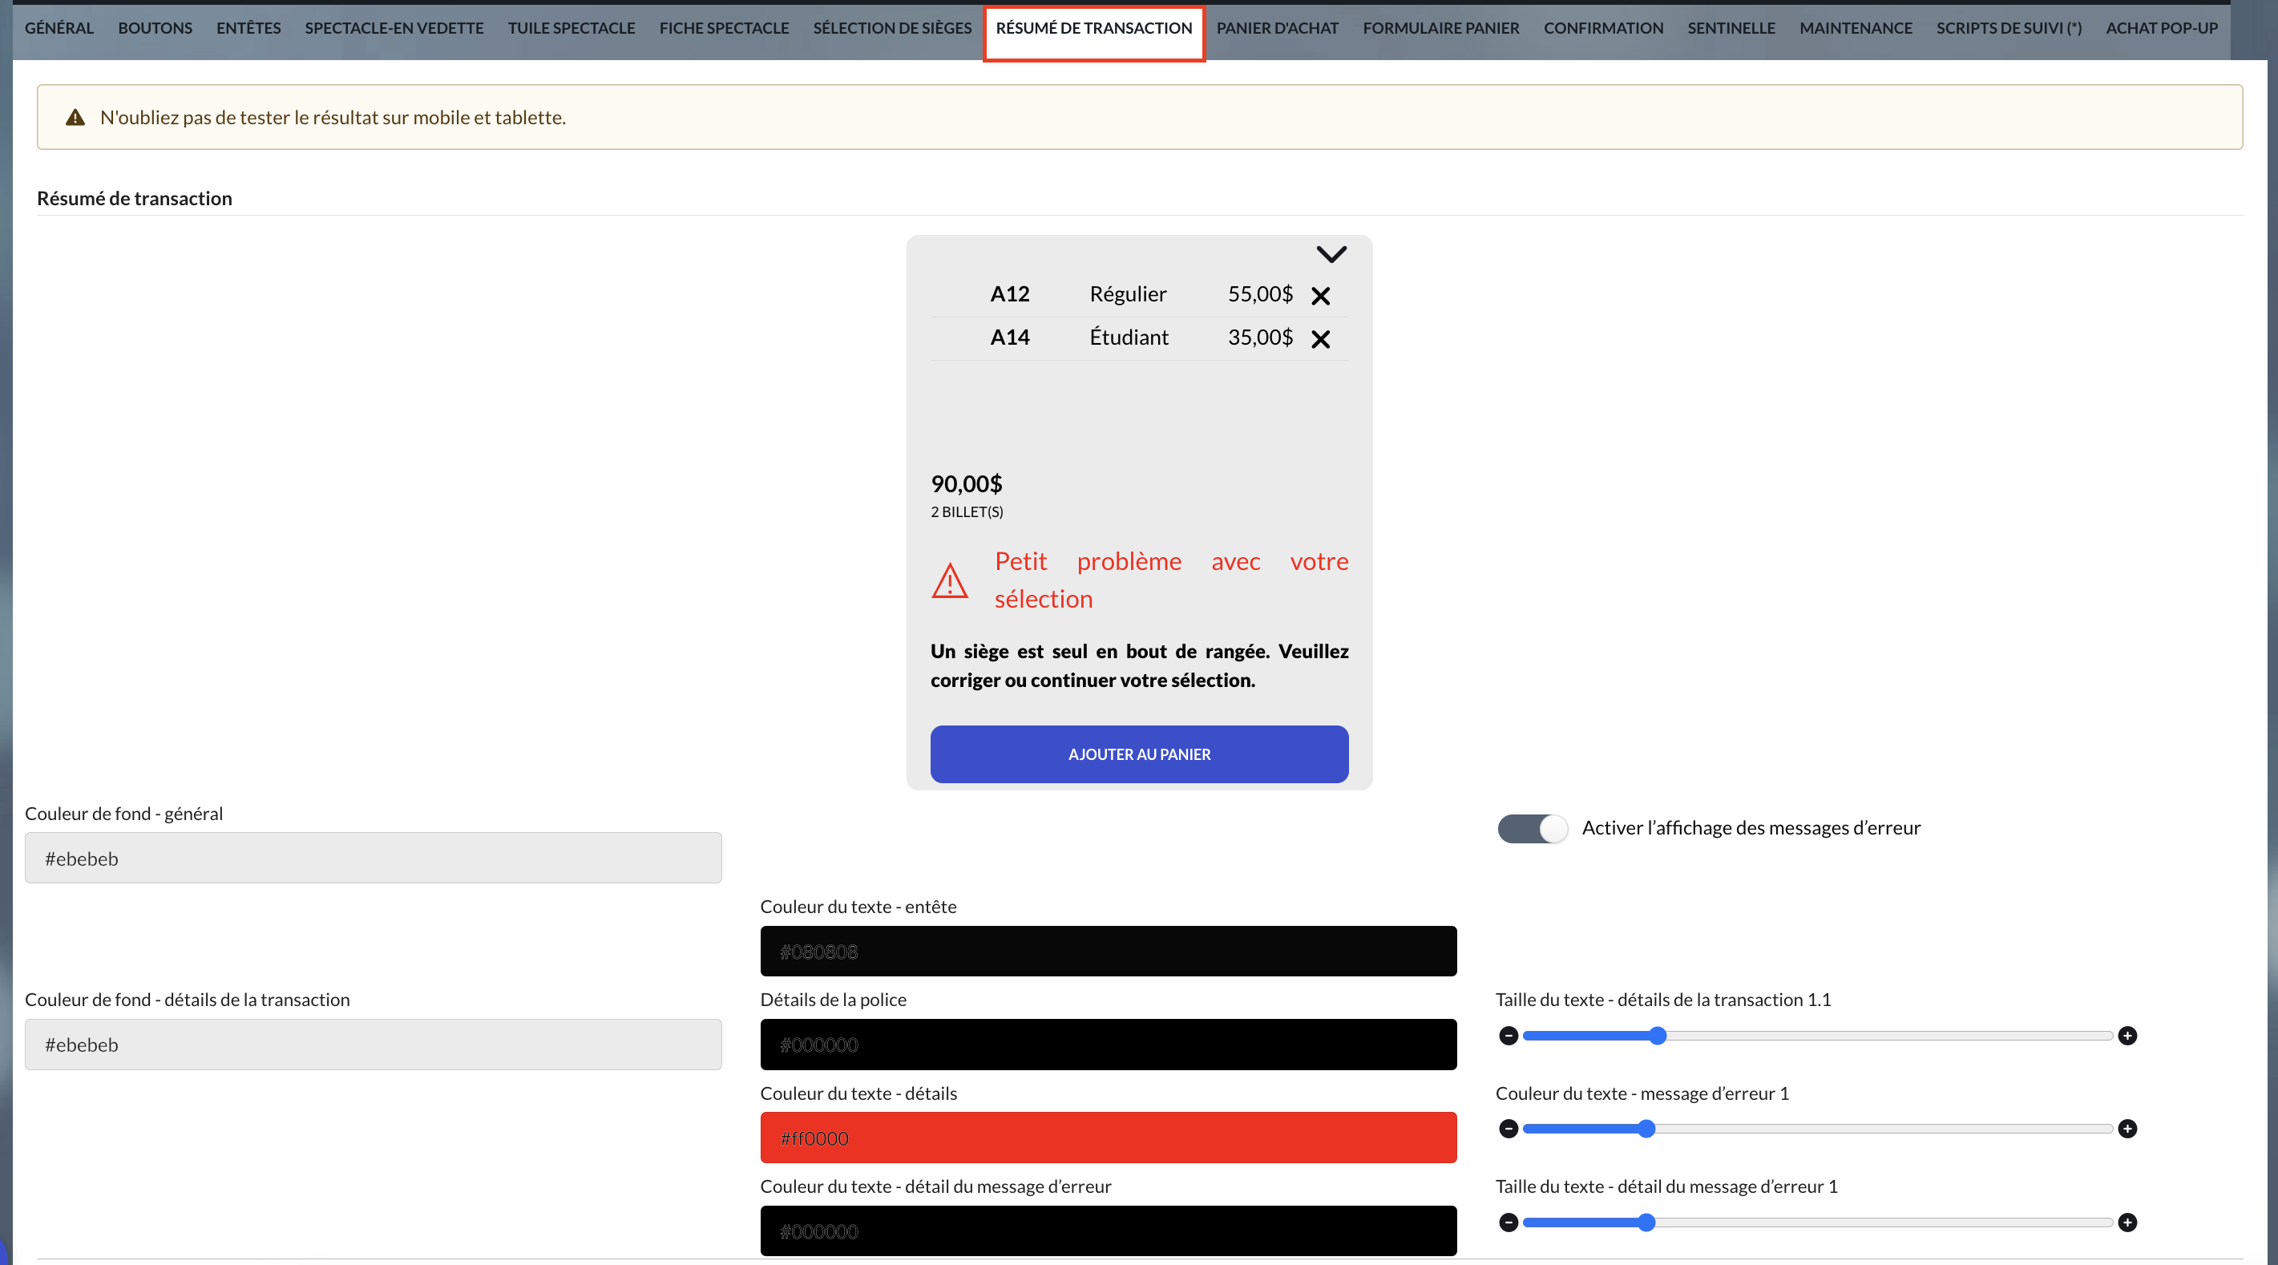Click the 90,00$ total amount
Viewport: 2278px width, 1265px height.
[x=967, y=484]
